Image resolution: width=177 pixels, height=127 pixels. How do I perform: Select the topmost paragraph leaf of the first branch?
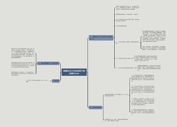click(x=127, y=8)
